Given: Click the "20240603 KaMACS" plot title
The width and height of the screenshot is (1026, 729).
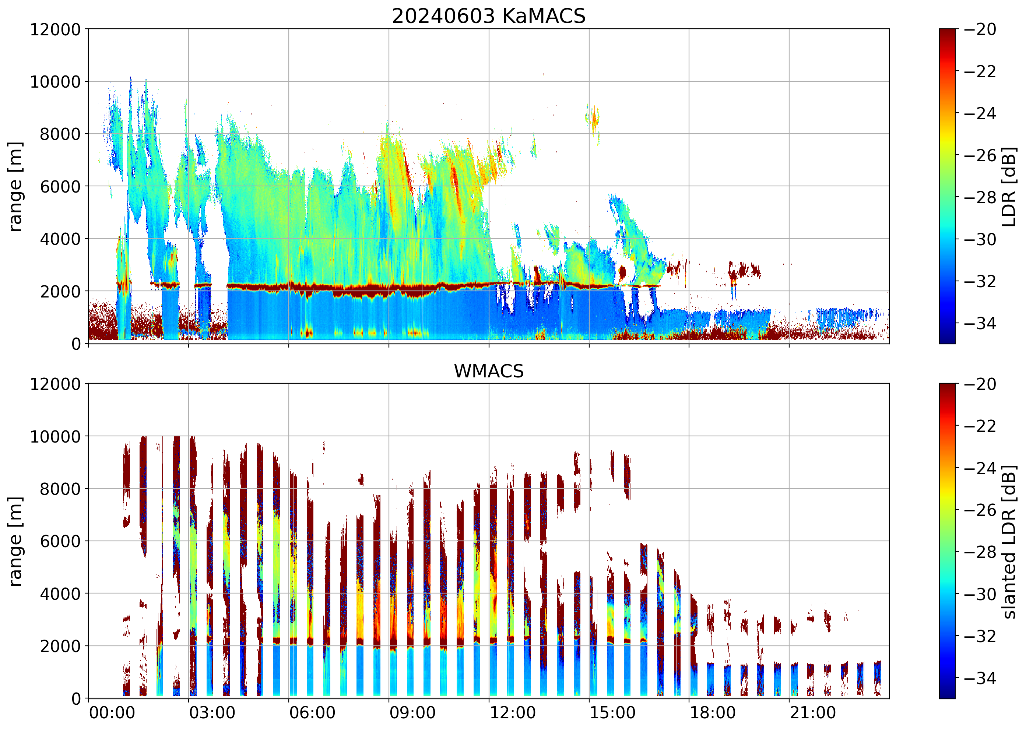Looking at the screenshot, I should coord(489,16).
